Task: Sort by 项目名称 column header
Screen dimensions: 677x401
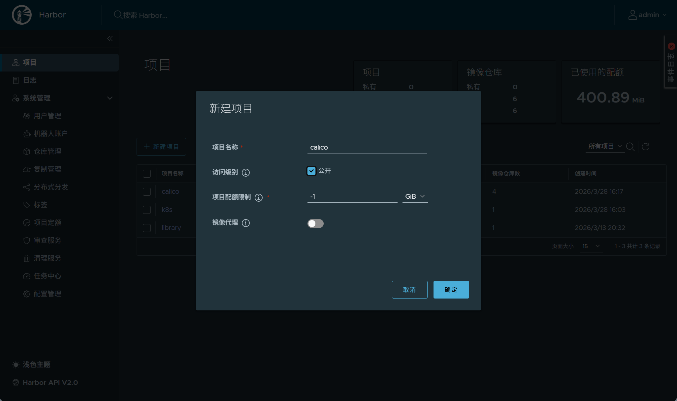Action: pos(173,173)
